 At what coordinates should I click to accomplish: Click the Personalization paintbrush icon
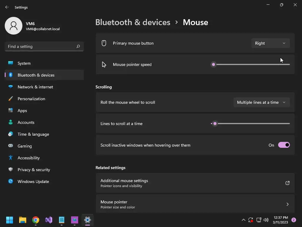coord(11,99)
